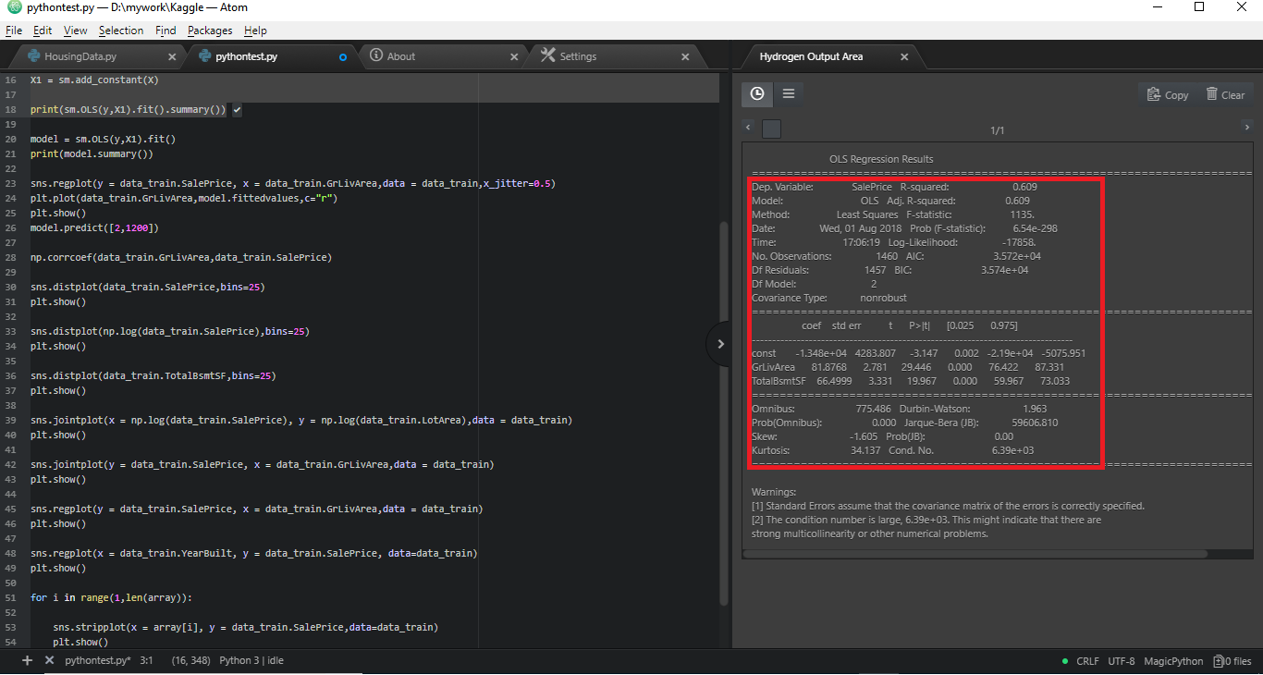This screenshot has width=1263, height=675.
Task: Click the x icon beside the plus in status bar
Action: [48, 661]
